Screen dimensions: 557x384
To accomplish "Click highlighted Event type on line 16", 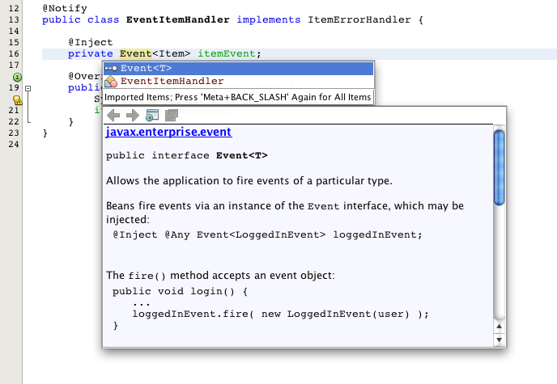I will 135,54.
